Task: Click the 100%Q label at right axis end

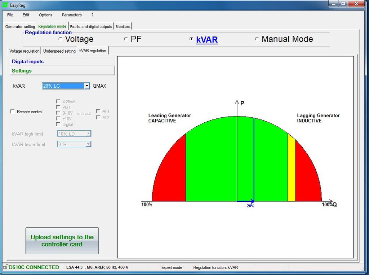Action: (x=329, y=205)
